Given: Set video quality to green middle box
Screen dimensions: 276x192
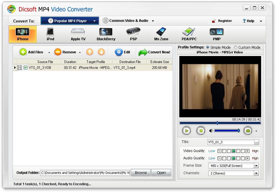Looking at the screenshot, I should click(x=233, y=151).
